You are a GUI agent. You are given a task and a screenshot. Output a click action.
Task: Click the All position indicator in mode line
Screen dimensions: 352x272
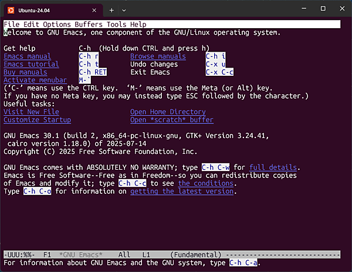coord(124,255)
